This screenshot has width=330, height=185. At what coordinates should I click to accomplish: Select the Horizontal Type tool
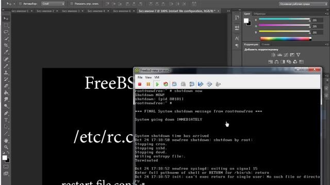pyautogui.click(x=6, y=120)
